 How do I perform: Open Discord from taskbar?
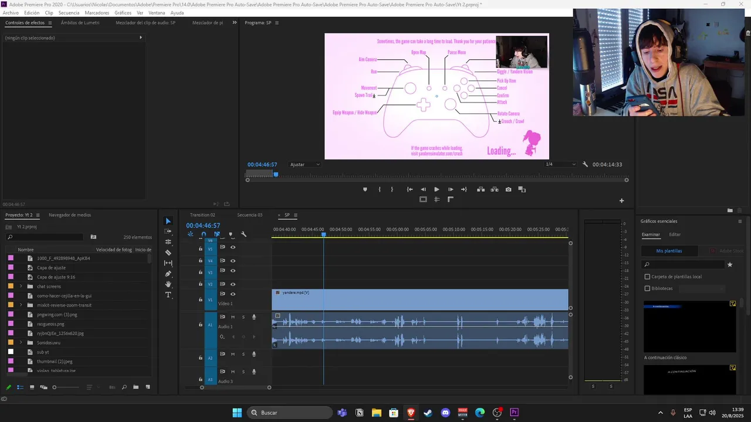coord(445,413)
